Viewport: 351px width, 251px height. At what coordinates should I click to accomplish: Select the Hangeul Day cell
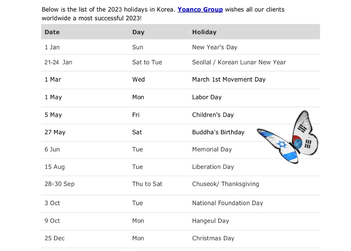[211, 221]
